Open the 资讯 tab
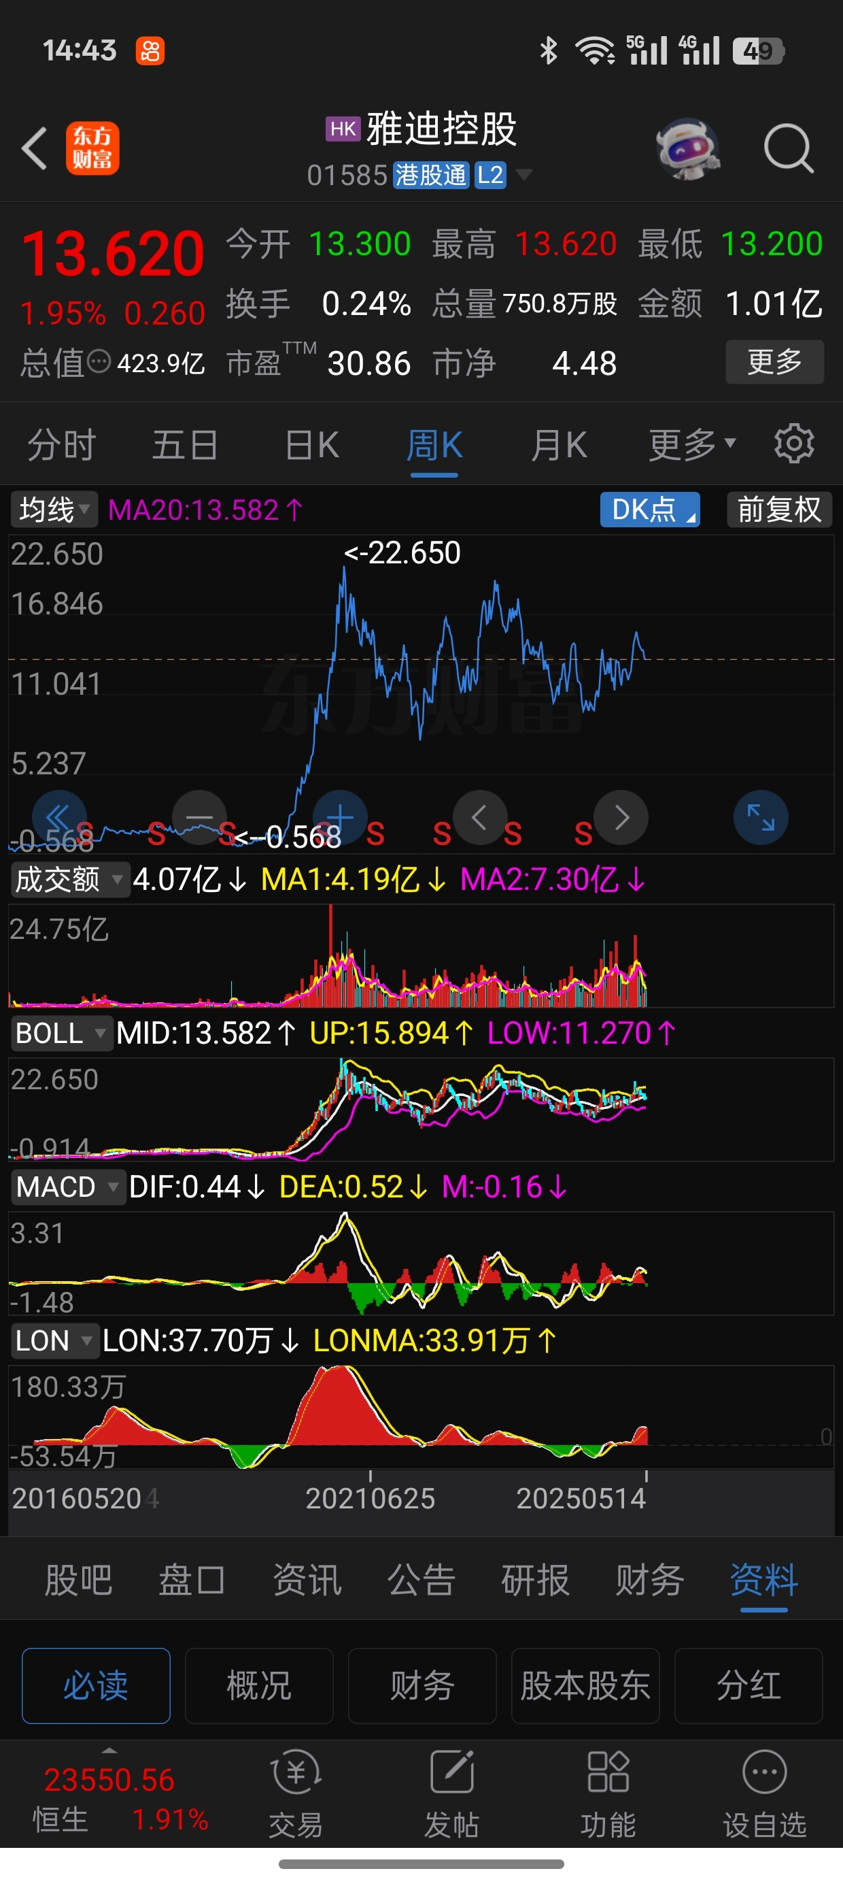 [307, 1580]
